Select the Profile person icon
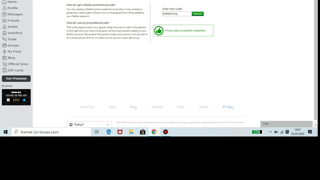 point(4,8)
